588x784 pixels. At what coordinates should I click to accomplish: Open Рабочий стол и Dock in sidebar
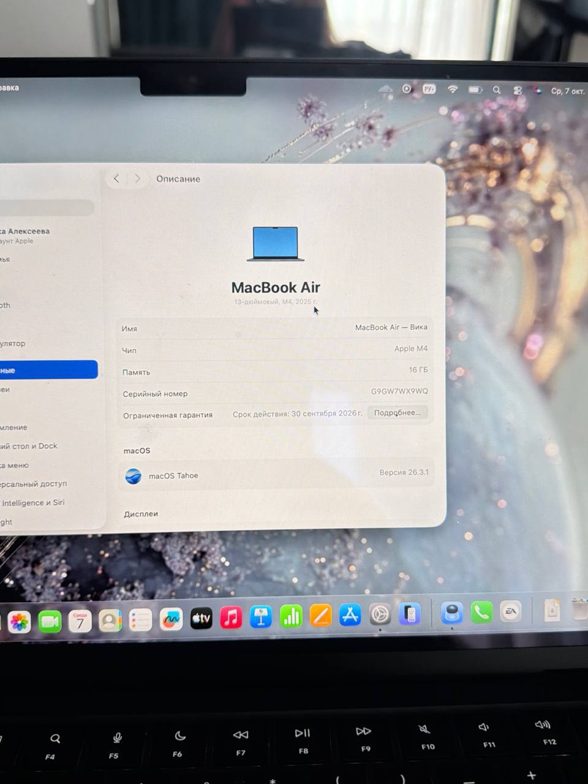(29, 446)
